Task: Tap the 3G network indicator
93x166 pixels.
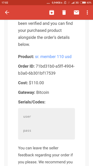Action: pyautogui.click(x=77, y=3)
